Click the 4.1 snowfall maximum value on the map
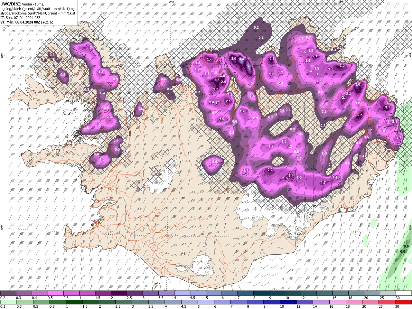This screenshot has height=309, width=412. 248,65
